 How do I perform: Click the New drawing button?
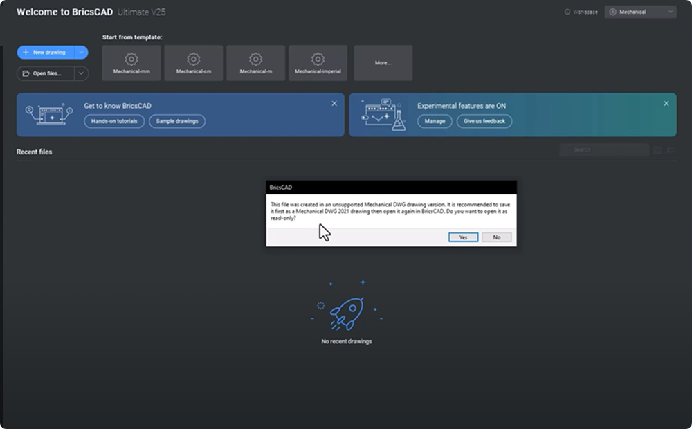pyautogui.click(x=46, y=52)
